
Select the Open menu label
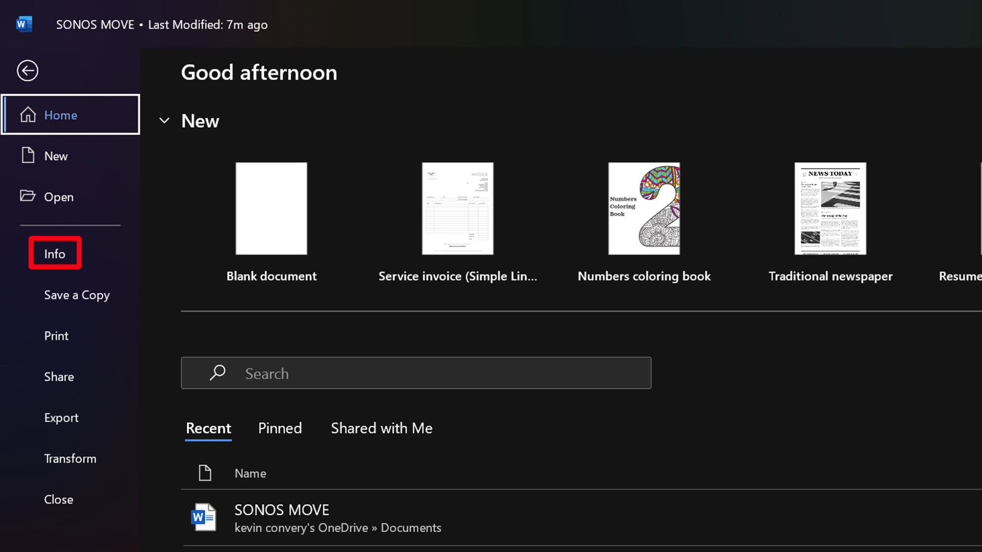(x=59, y=197)
